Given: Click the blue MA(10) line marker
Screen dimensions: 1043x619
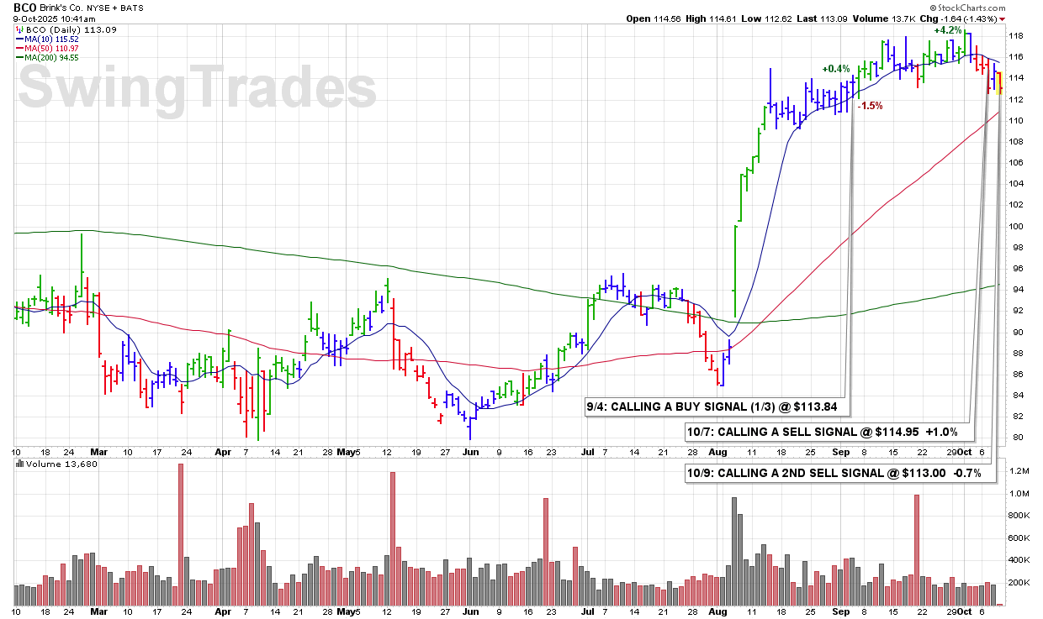Looking at the screenshot, I should (21, 39).
